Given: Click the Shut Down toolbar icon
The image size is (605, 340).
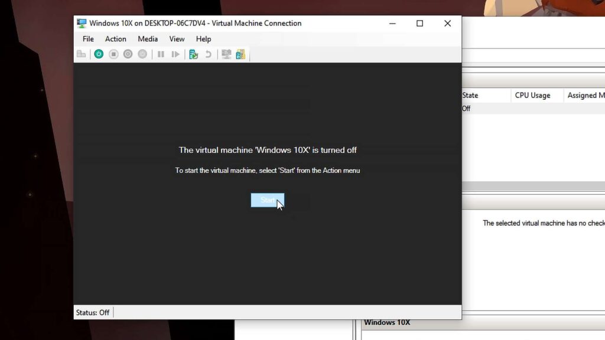Looking at the screenshot, I should 128,54.
